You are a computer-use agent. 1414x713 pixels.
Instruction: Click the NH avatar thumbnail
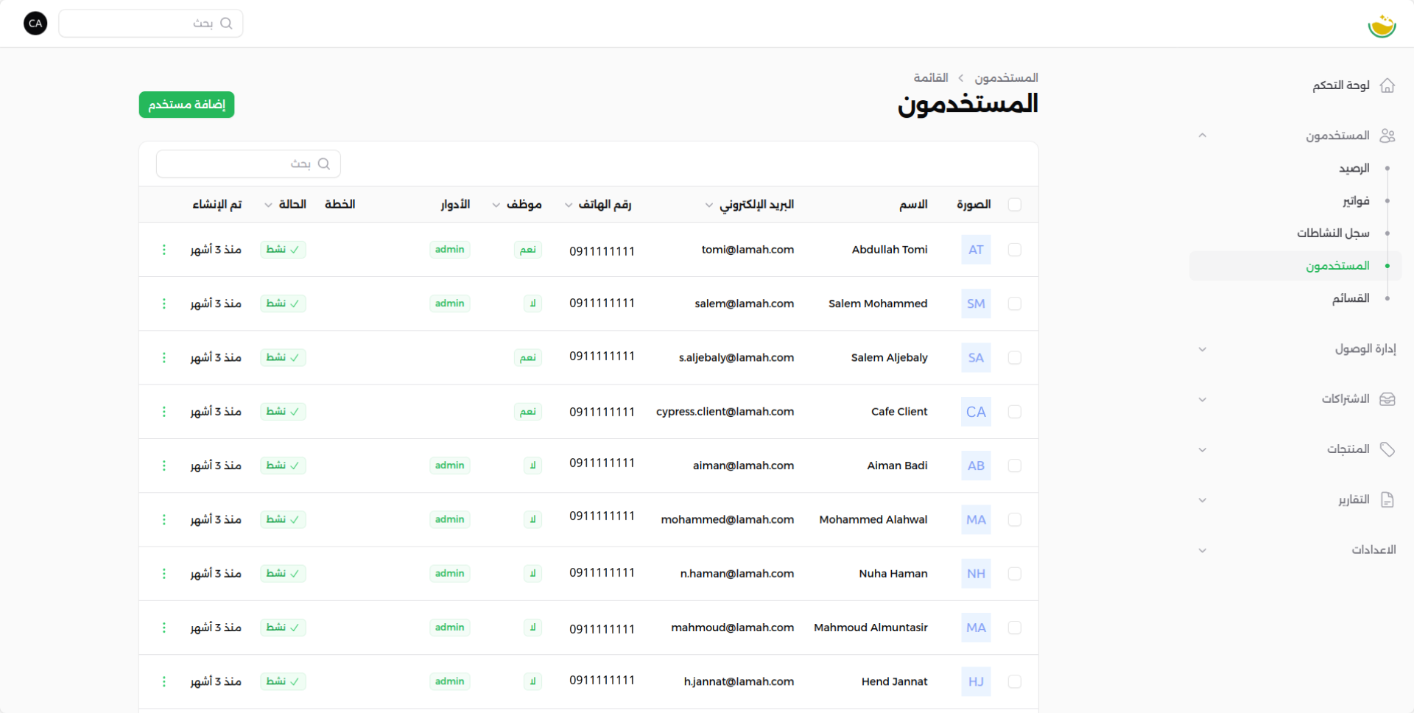click(x=976, y=574)
